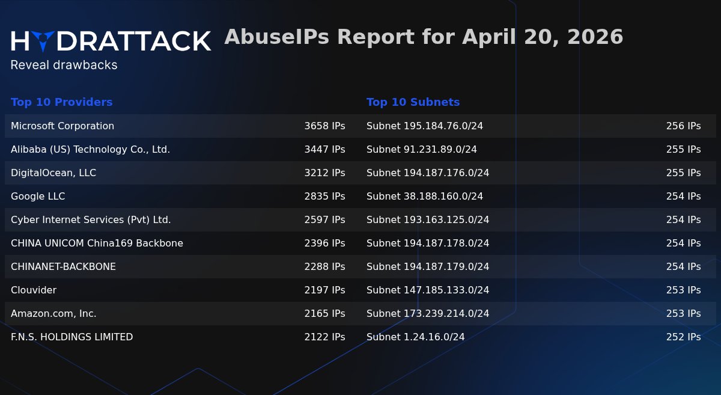Select Google LLC provider
The height and width of the screenshot is (395, 721).
[x=38, y=197]
